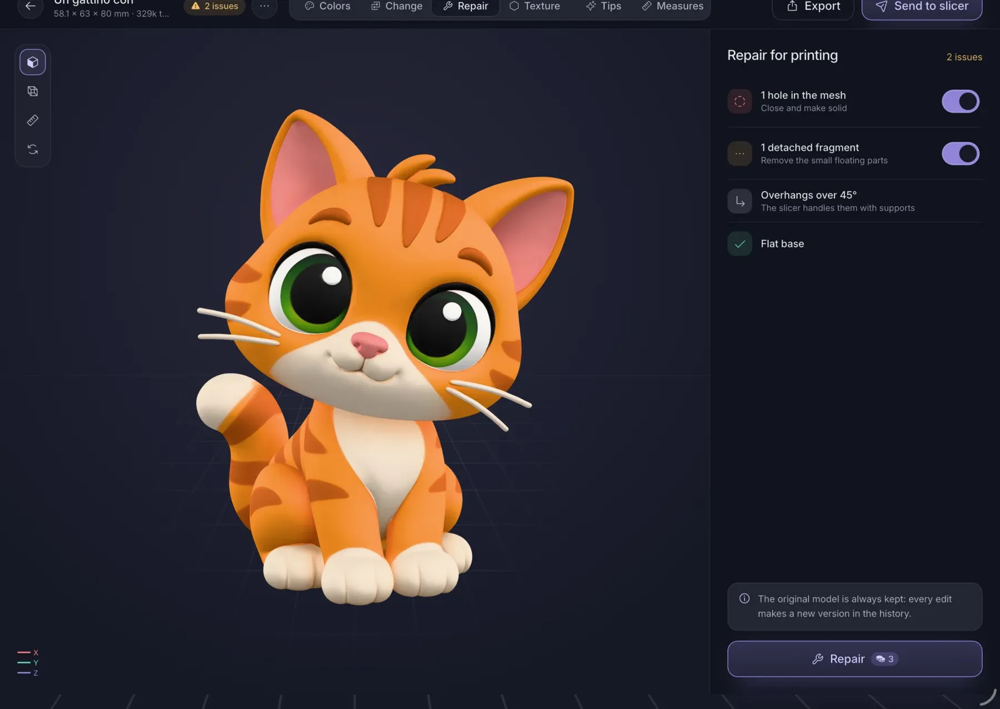This screenshot has height=709, width=1000.
Task: Click the Z axis legend label
Action: tap(36, 673)
